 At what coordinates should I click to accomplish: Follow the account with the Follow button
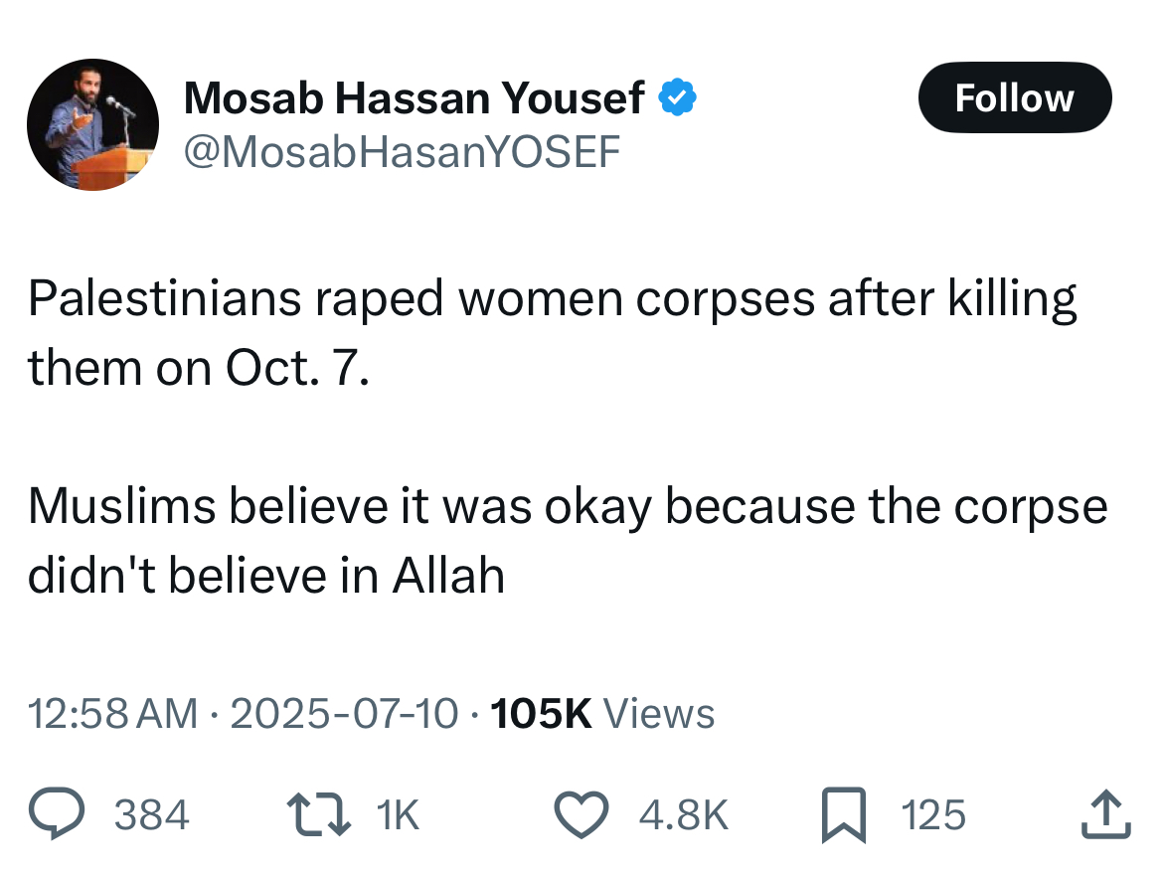[x=1015, y=97]
